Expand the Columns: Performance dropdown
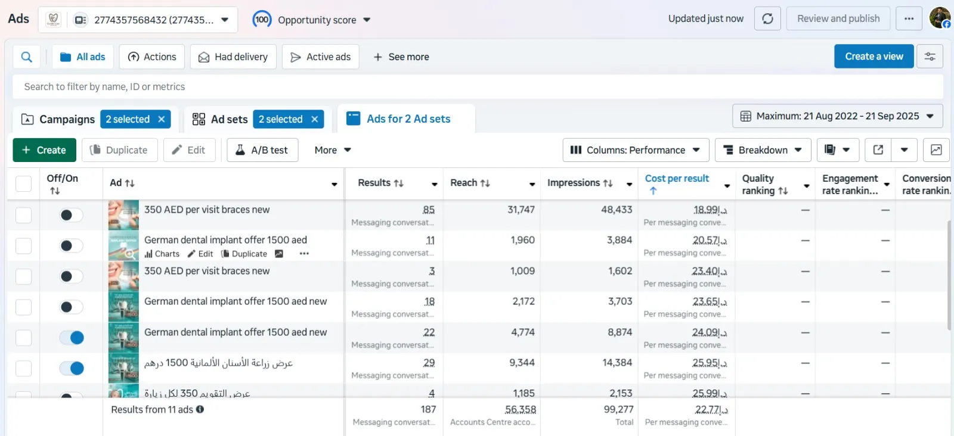 (636, 150)
